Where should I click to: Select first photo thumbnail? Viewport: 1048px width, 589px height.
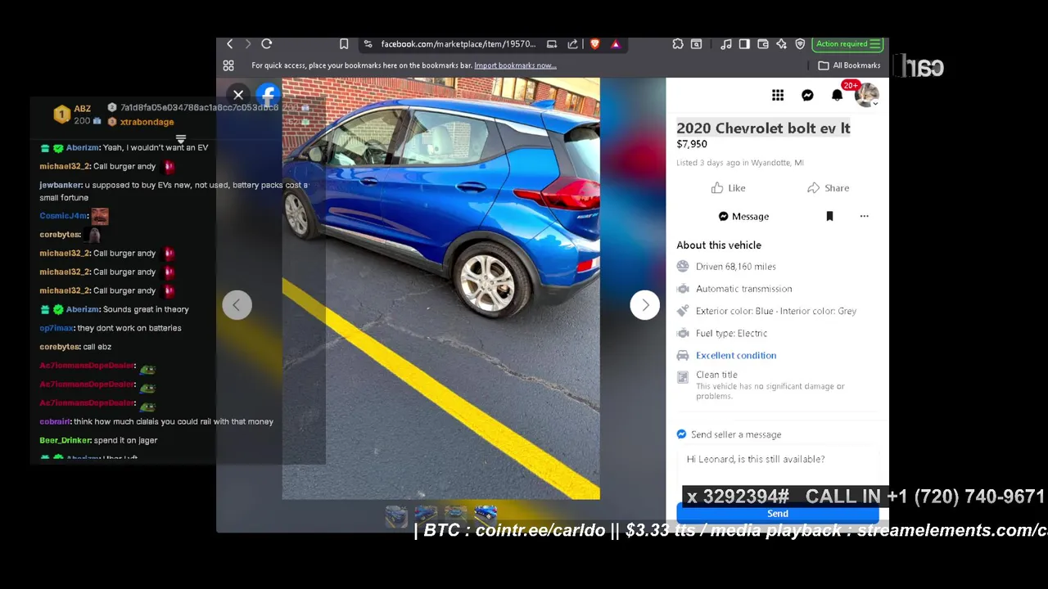(396, 515)
